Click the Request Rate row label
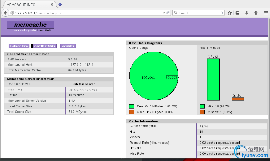This screenshot has height=161, width=270. pyautogui.click(x=149, y=143)
